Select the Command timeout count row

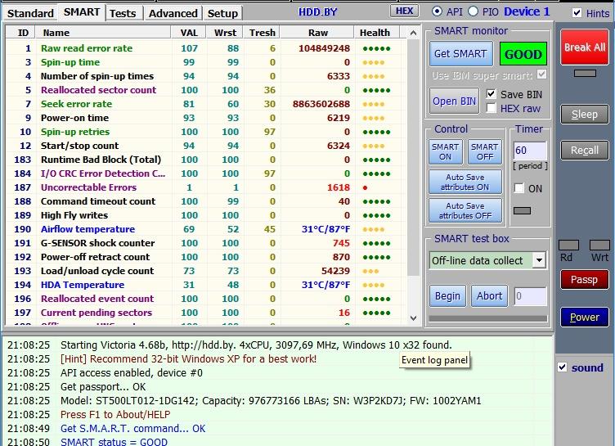[x=206, y=201]
